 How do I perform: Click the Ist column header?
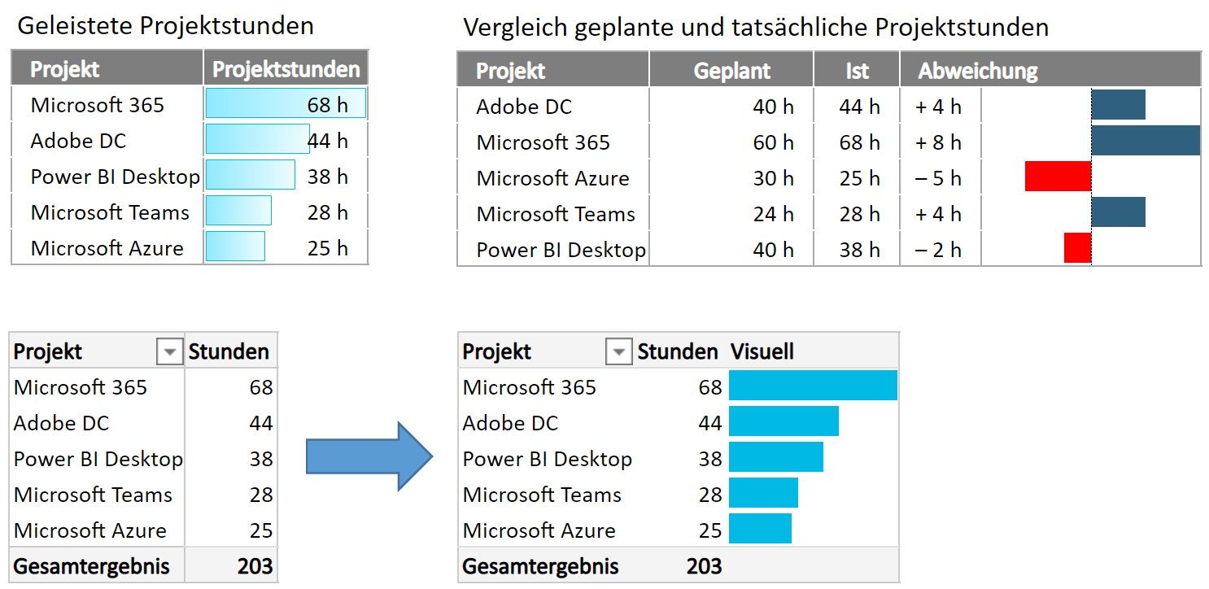pos(857,71)
